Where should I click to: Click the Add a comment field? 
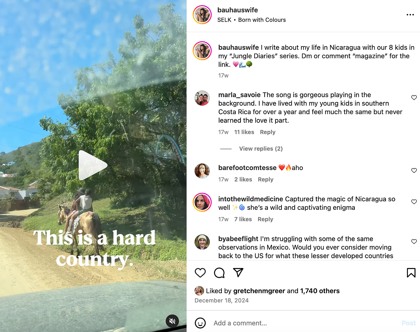(306, 323)
